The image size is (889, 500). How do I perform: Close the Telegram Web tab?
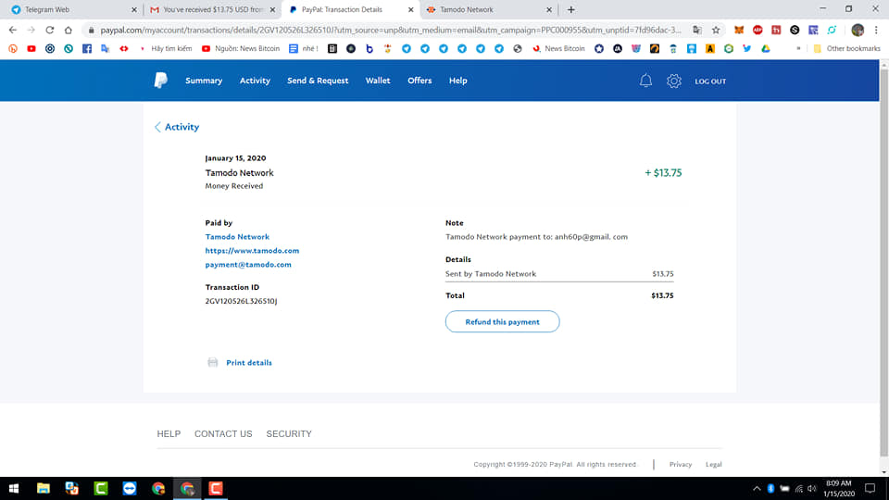[133, 9]
